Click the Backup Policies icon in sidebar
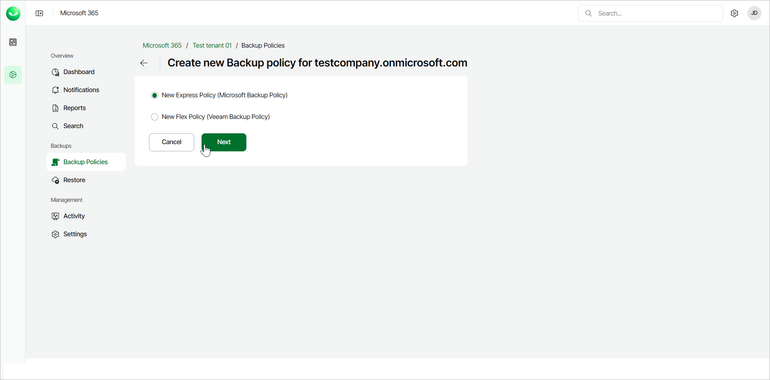 [x=55, y=162]
